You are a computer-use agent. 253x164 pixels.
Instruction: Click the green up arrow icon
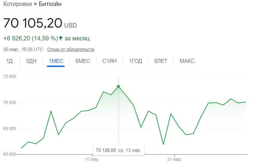coord(61,38)
